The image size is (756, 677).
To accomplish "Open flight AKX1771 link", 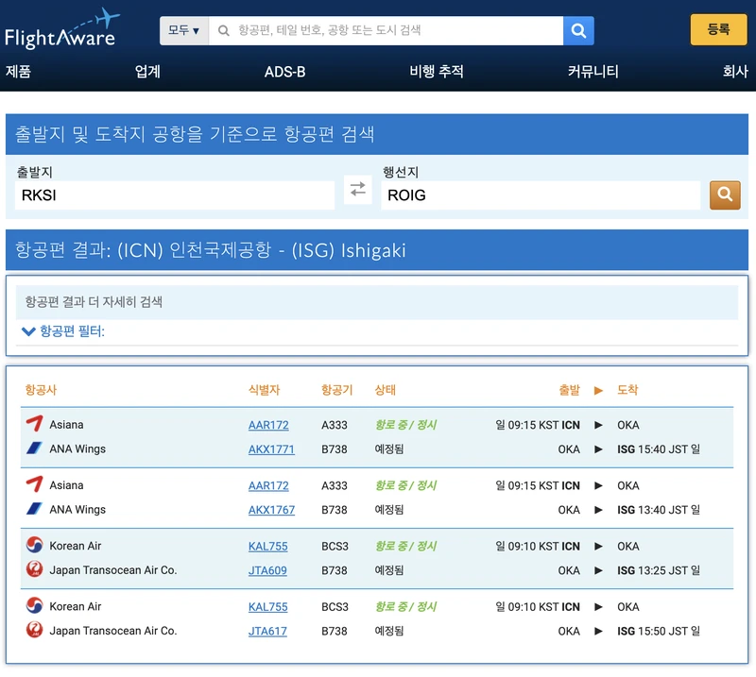I will point(271,449).
